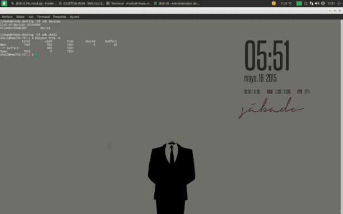
Task: Click the terminal vertical scrollbar
Action: (x=342, y=116)
